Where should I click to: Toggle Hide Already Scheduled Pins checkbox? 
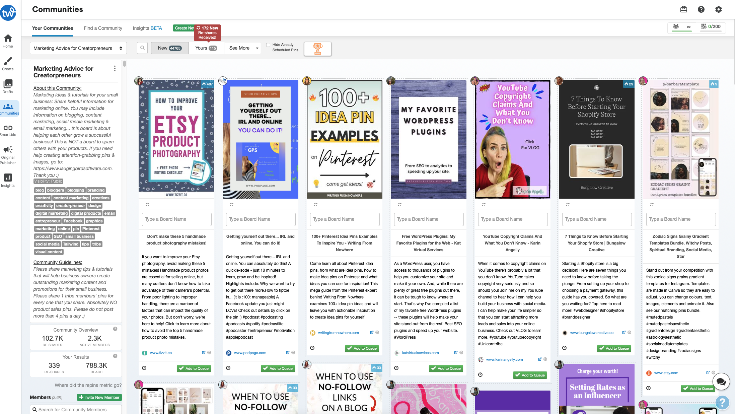tap(268, 45)
